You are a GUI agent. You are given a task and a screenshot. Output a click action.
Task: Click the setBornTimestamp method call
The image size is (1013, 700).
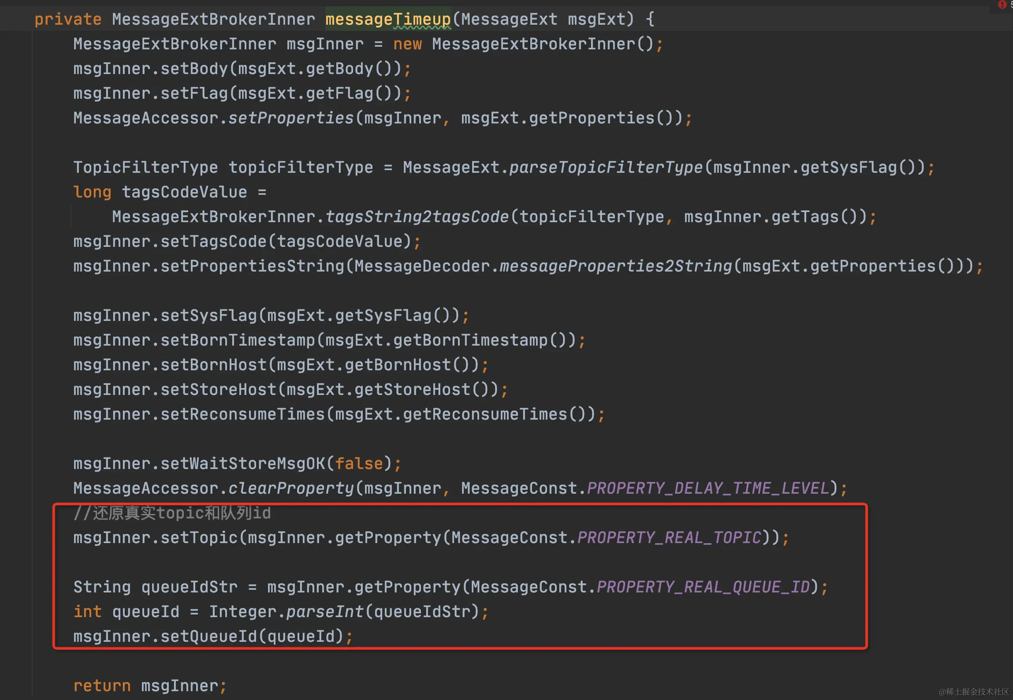(x=237, y=340)
